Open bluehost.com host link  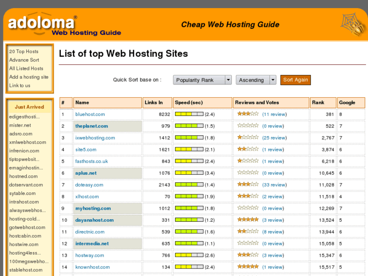90,114
